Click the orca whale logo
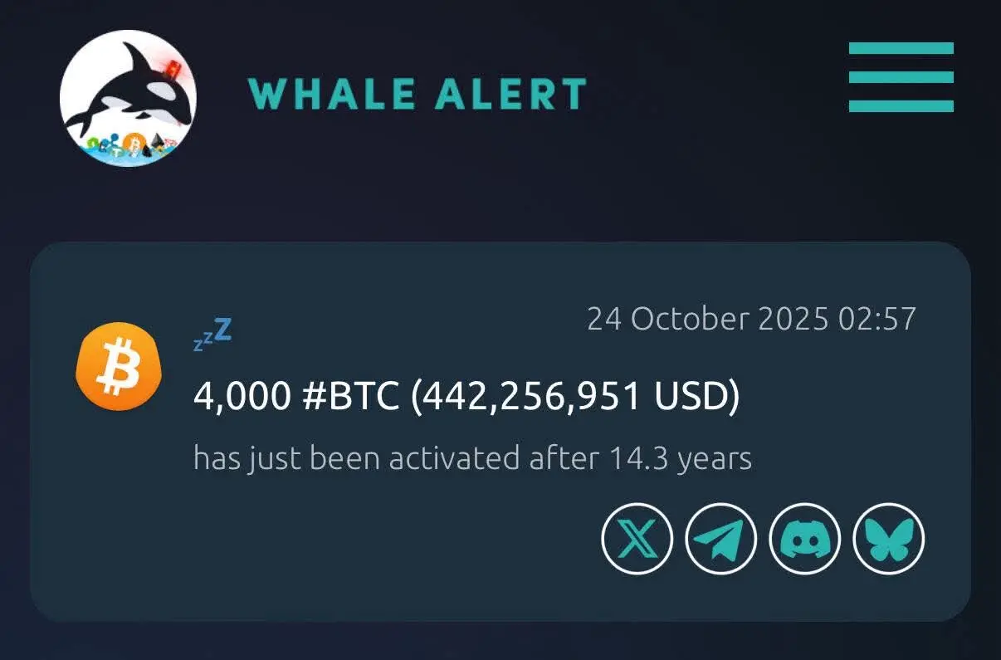 [x=128, y=98]
